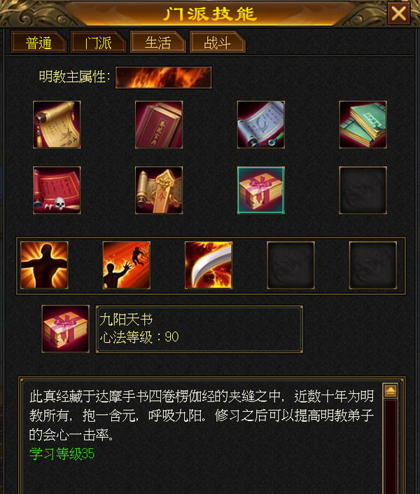Viewport: 420px width, 494px height.
Task: Open the 战斗 skills tab
Action: pyautogui.click(x=217, y=42)
